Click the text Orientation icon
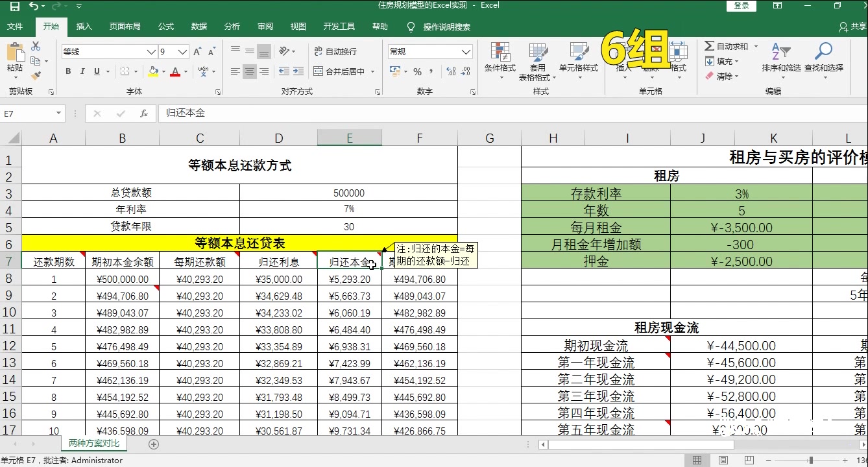 coord(284,51)
